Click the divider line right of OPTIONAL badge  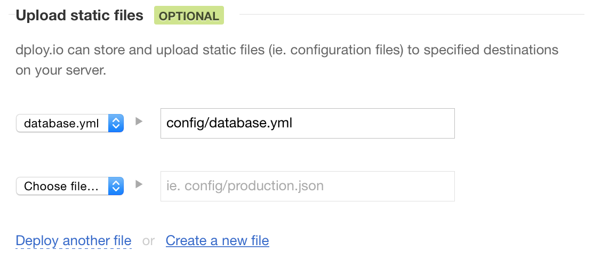coord(405,14)
